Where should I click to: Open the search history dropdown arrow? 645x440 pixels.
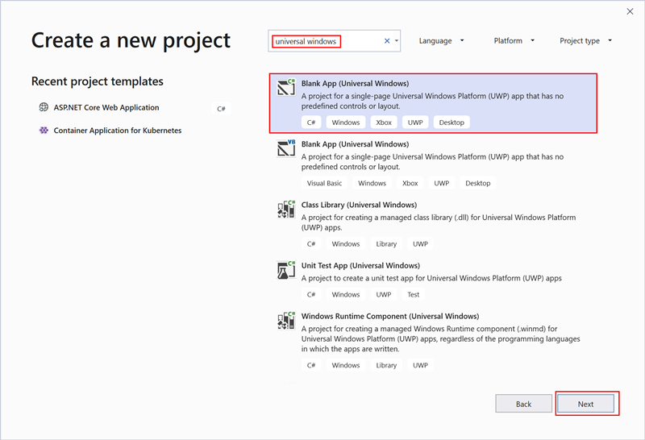click(396, 41)
